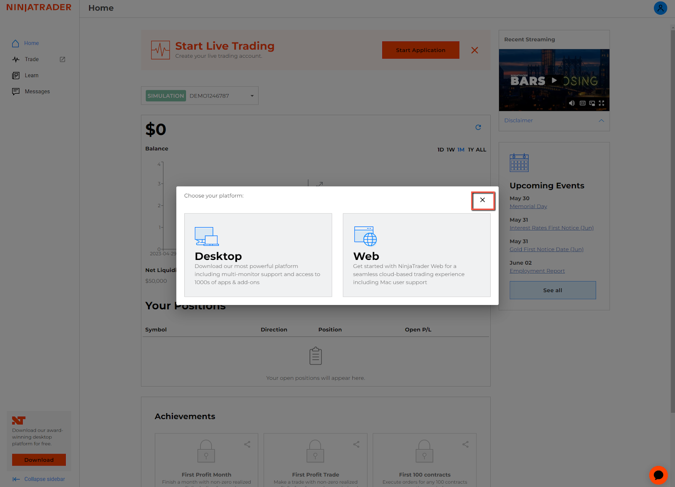Click First Profit Trade lock icon
Viewport: 675px width, 487px height.
coord(316,451)
